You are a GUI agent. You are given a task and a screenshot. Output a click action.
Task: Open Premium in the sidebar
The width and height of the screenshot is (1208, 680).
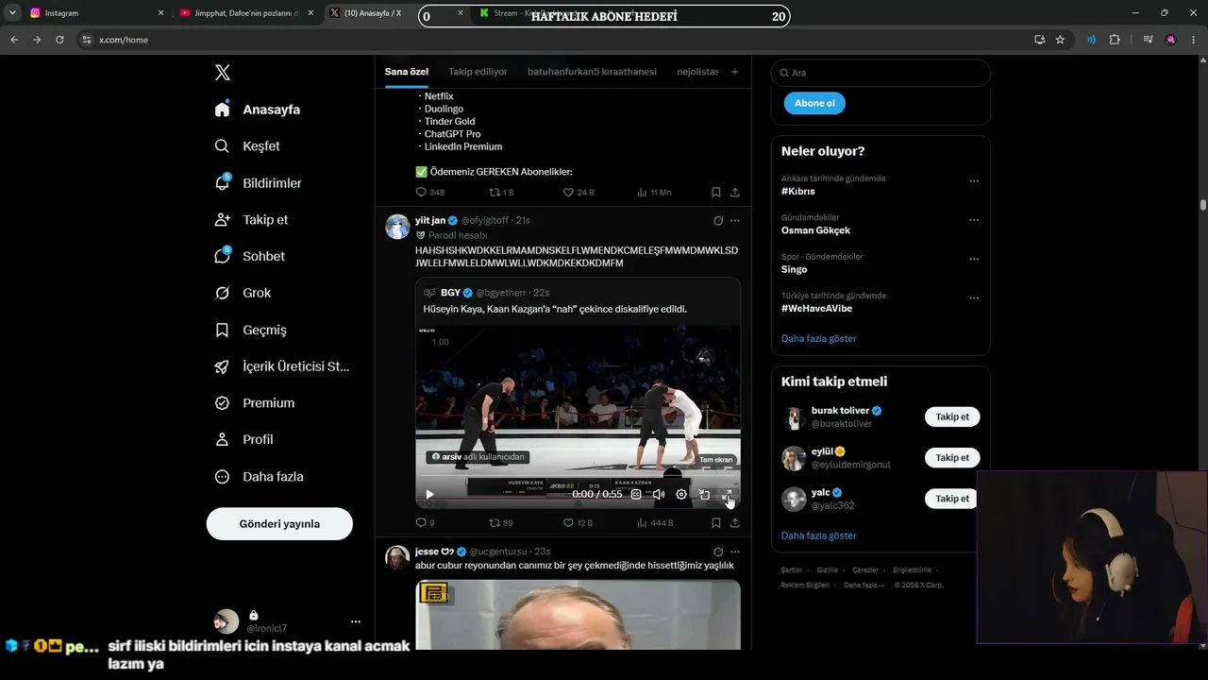click(254, 402)
